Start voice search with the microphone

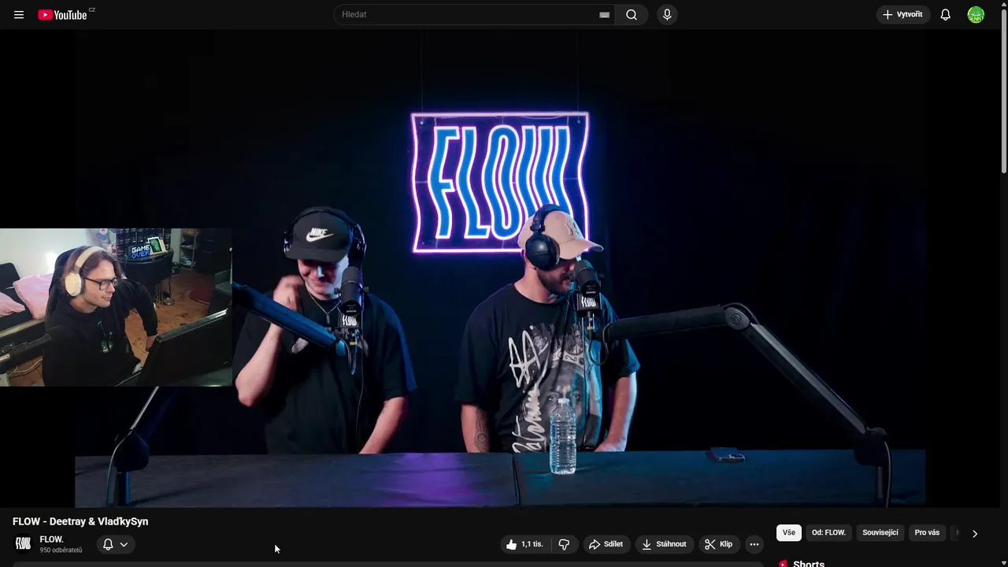point(667,14)
